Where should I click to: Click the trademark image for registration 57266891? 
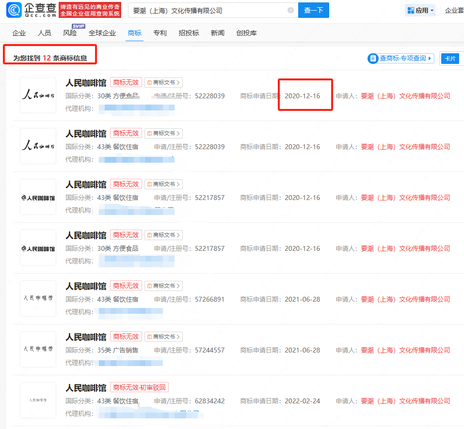38,298
